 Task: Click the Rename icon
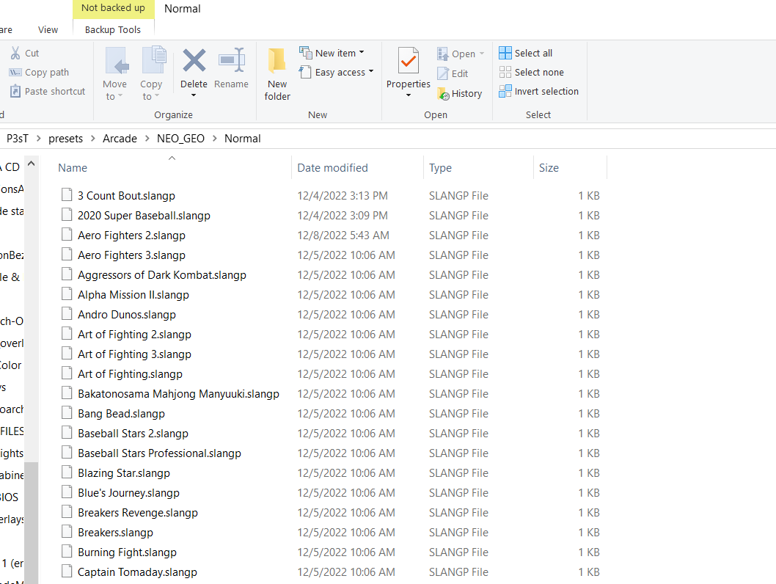coord(232,60)
